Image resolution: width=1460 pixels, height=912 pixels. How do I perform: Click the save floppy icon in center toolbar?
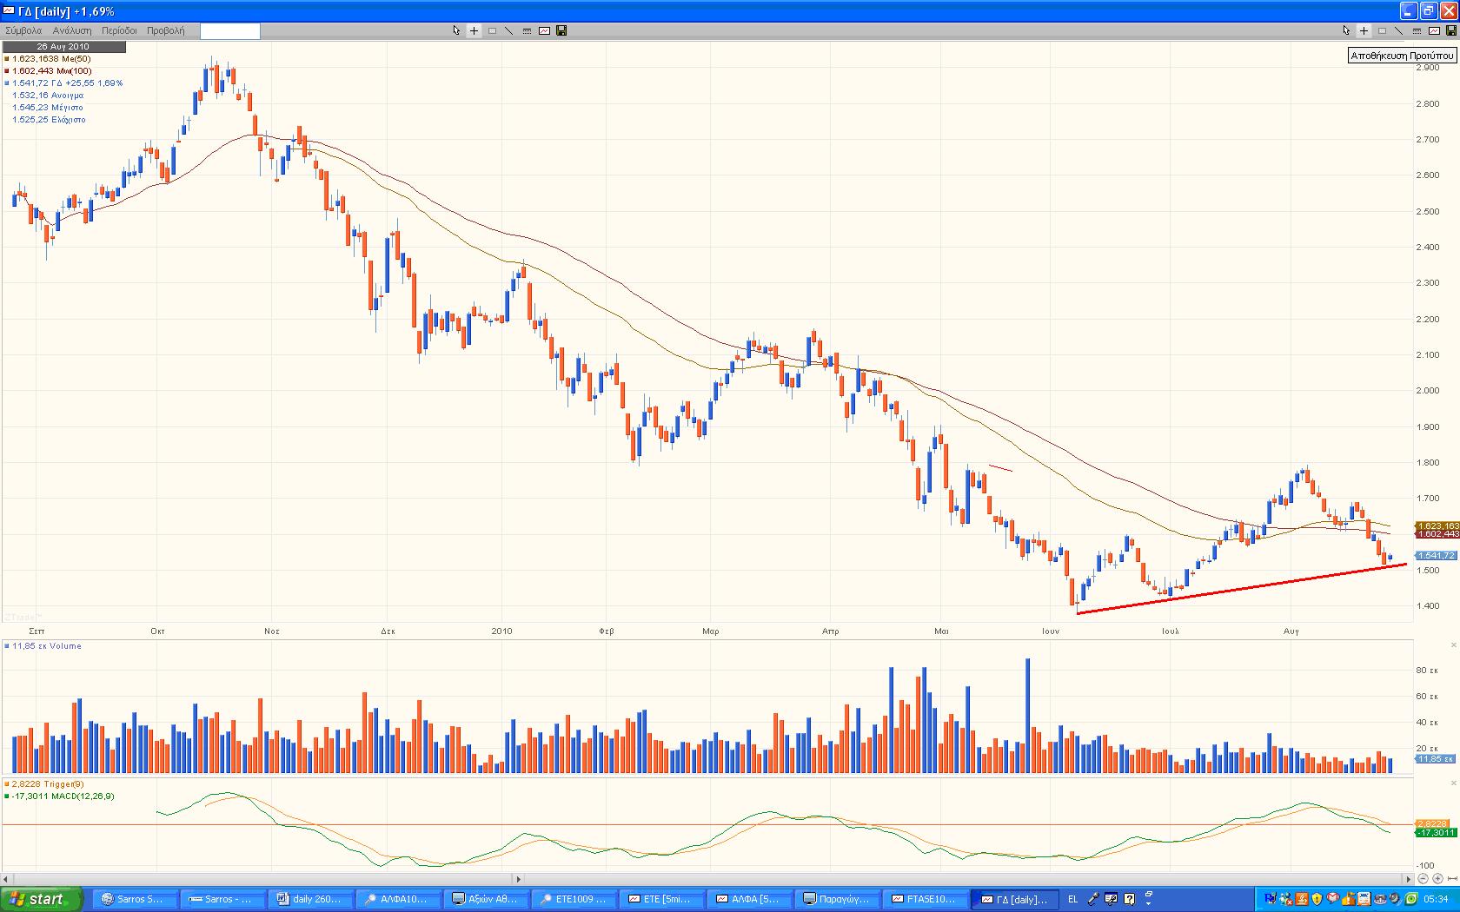point(561,30)
